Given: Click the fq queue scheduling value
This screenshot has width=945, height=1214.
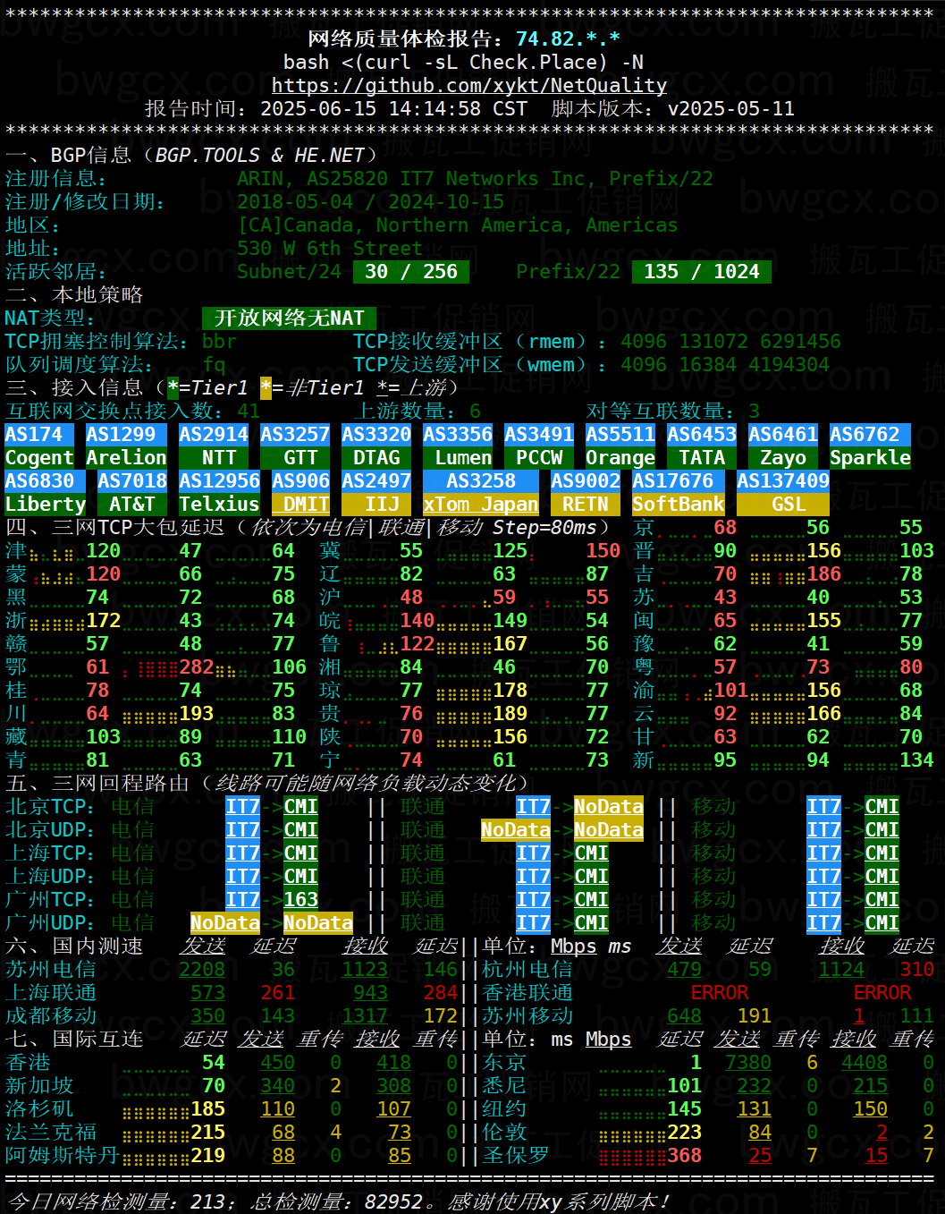Looking at the screenshot, I should coord(214,365).
